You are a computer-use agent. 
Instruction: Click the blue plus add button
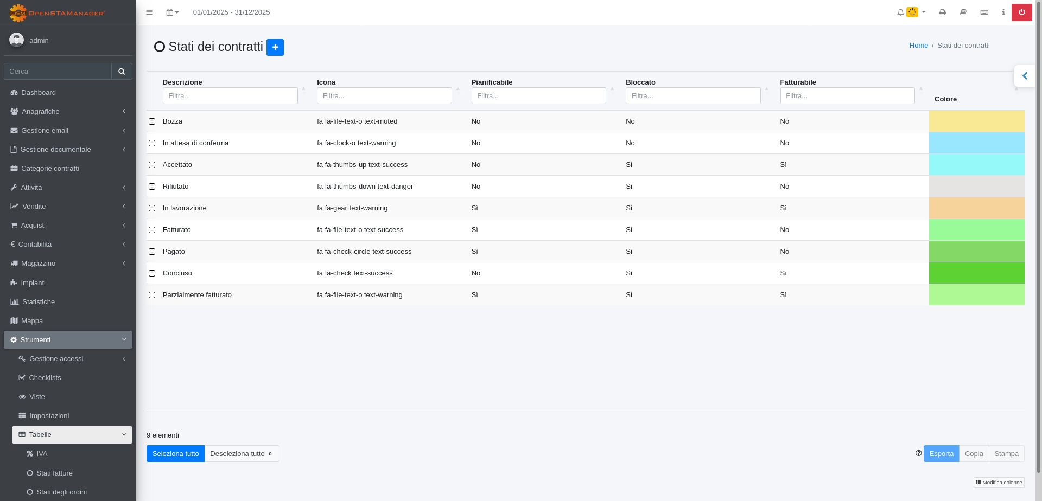(275, 47)
